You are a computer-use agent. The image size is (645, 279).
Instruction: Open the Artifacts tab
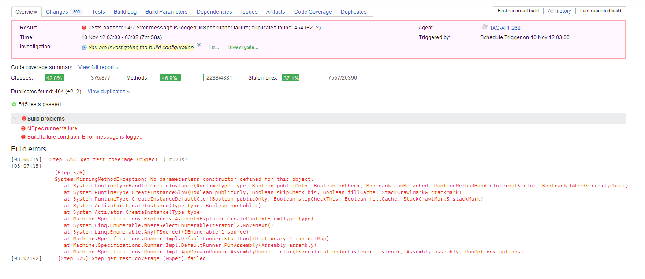click(276, 12)
